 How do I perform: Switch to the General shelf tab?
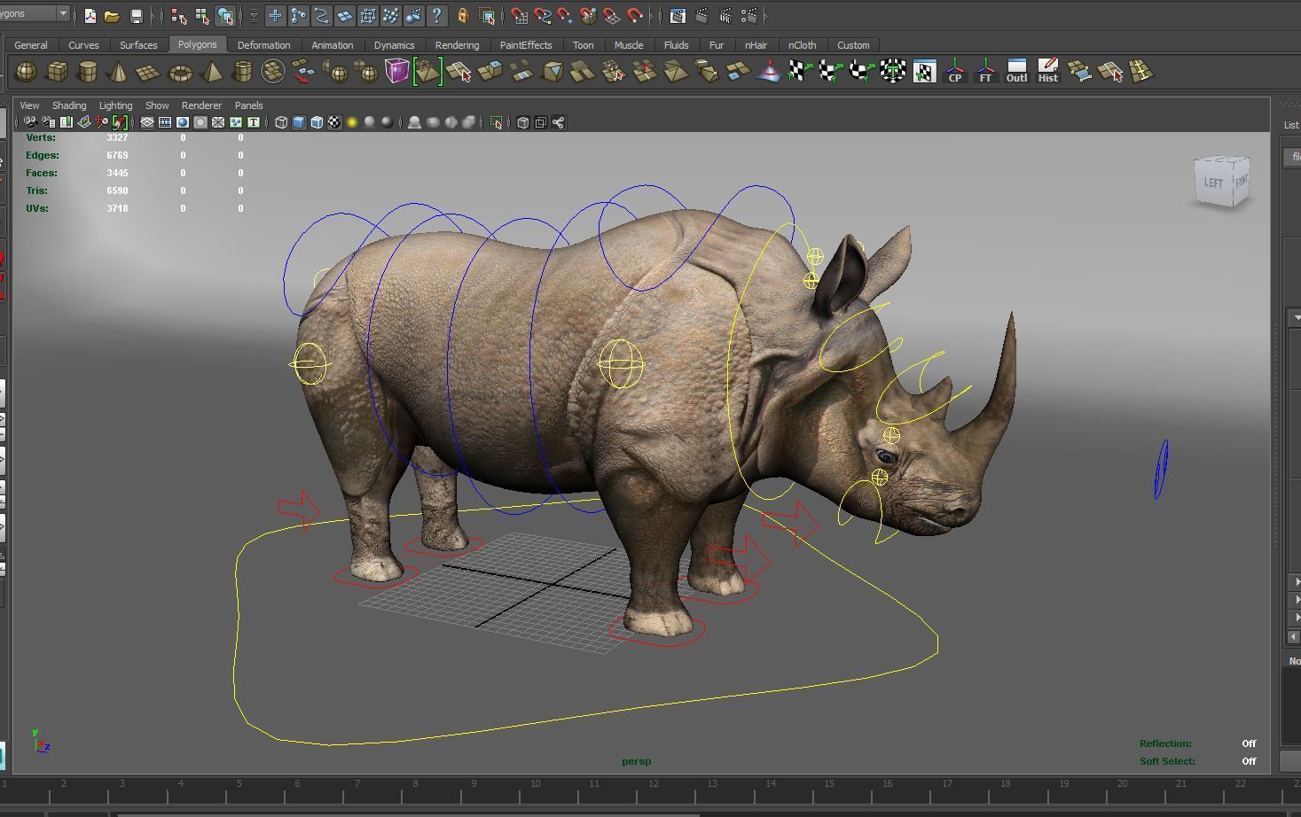[31, 45]
